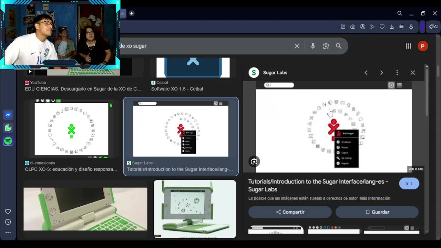The height and width of the screenshot is (248, 441).
Task: Open the EDU CIENCIAS YouTube result title
Action: coord(83,89)
